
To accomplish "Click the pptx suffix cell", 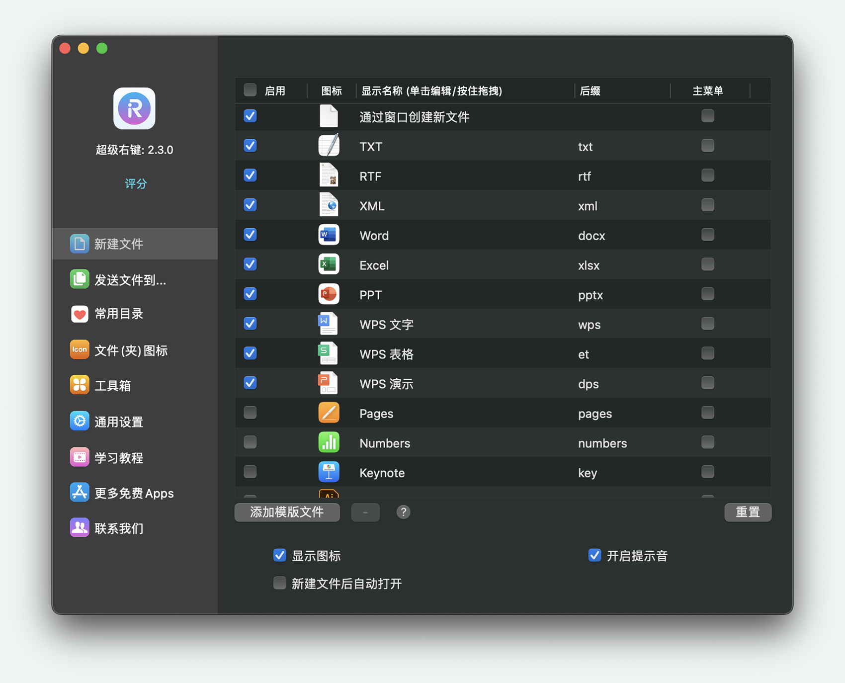I will [x=591, y=295].
